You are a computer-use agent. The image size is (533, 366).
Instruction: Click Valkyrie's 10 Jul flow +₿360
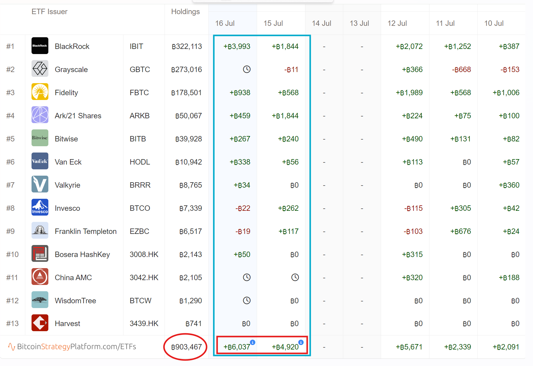509,185
